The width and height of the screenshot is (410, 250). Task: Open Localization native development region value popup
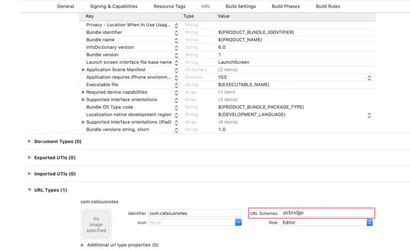tap(369, 115)
